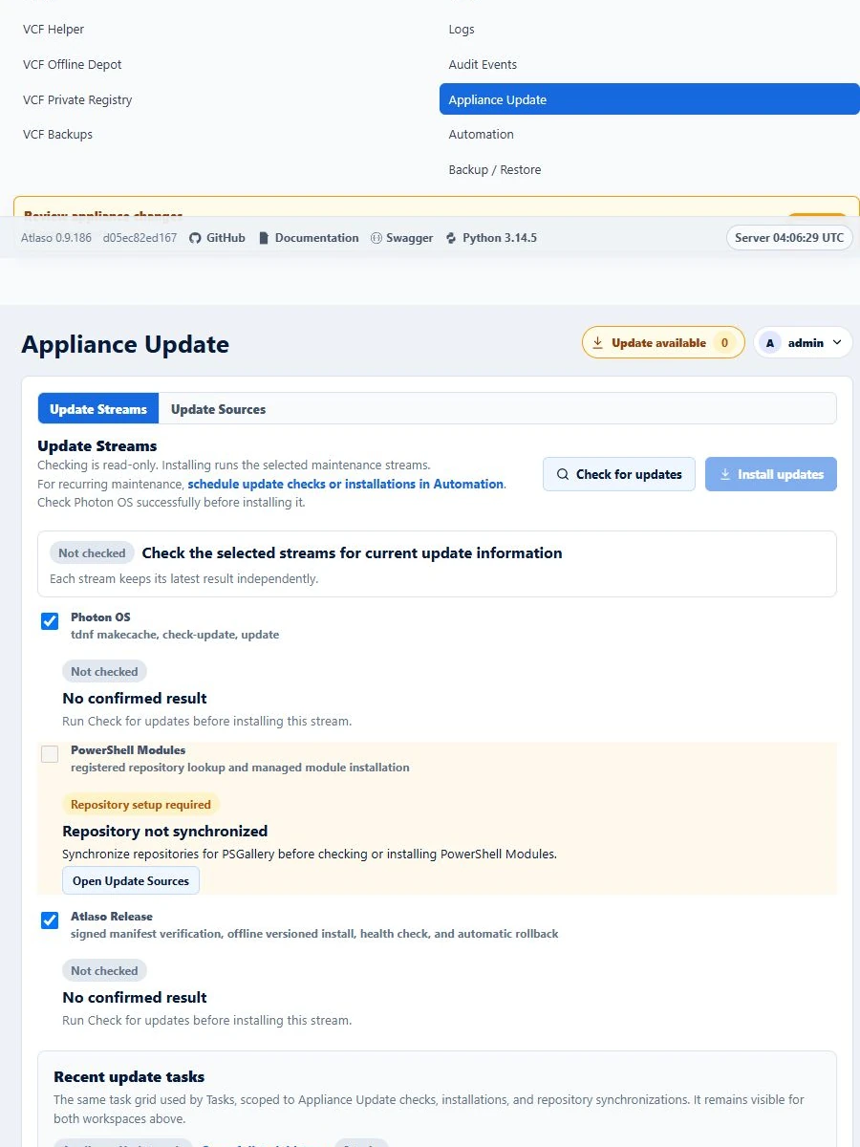The height and width of the screenshot is (1147, 860).
Task: Click the Not checked badge under Photon OS
Action: pyautogui.click(x=104, y=672)
